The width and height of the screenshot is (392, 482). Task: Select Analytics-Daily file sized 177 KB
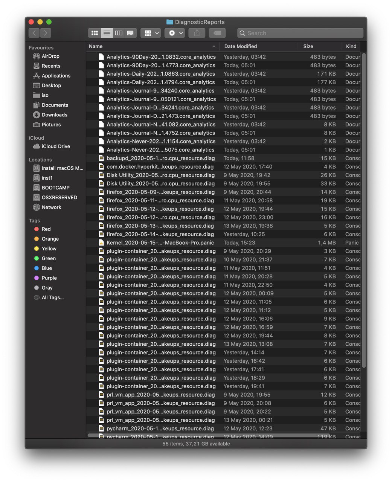click(224, 82)
